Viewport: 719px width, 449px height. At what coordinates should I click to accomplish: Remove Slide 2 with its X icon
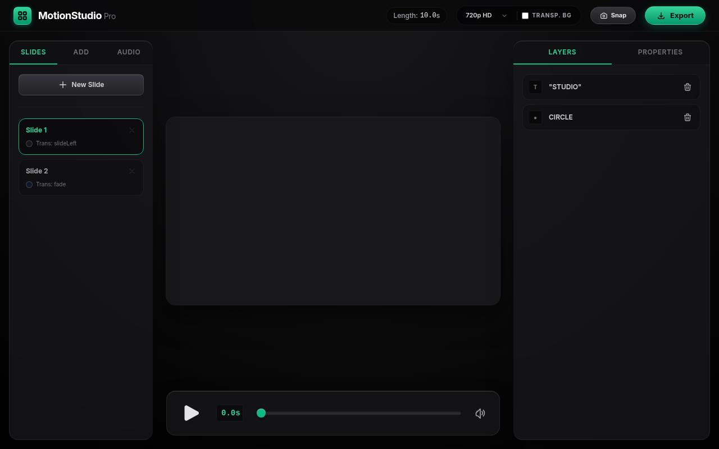tap(132, 171)
